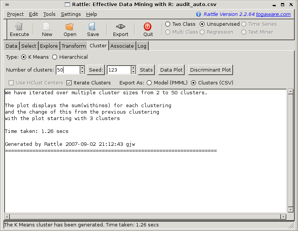Choose Hierarchical cluster type
This screenshot has height=231, width=298.
coord(54,57)
